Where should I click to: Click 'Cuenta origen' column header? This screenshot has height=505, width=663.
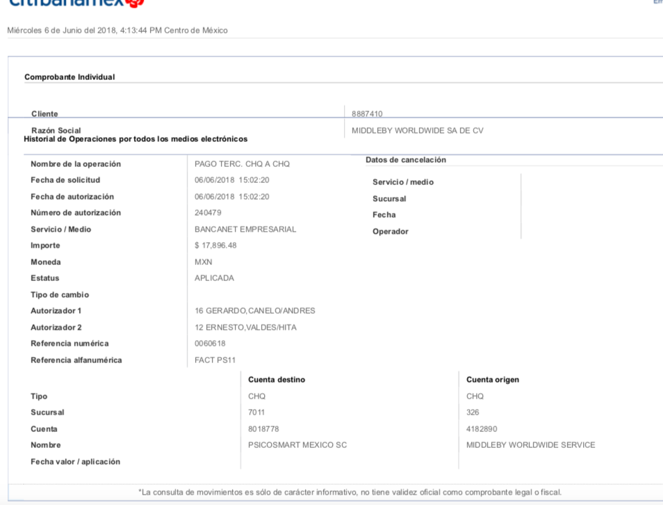493,380
